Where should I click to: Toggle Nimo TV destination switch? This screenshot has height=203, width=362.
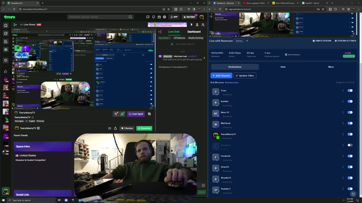350,112
